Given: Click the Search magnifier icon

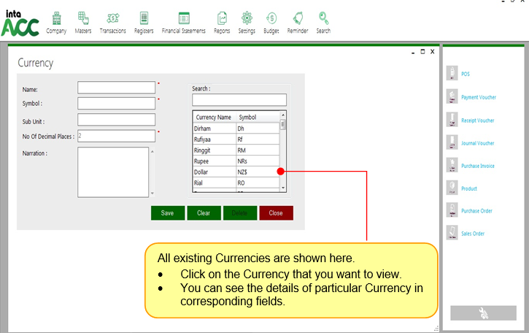Looking at the screenshot, I should pyautogui.click(x=323, y=18).
